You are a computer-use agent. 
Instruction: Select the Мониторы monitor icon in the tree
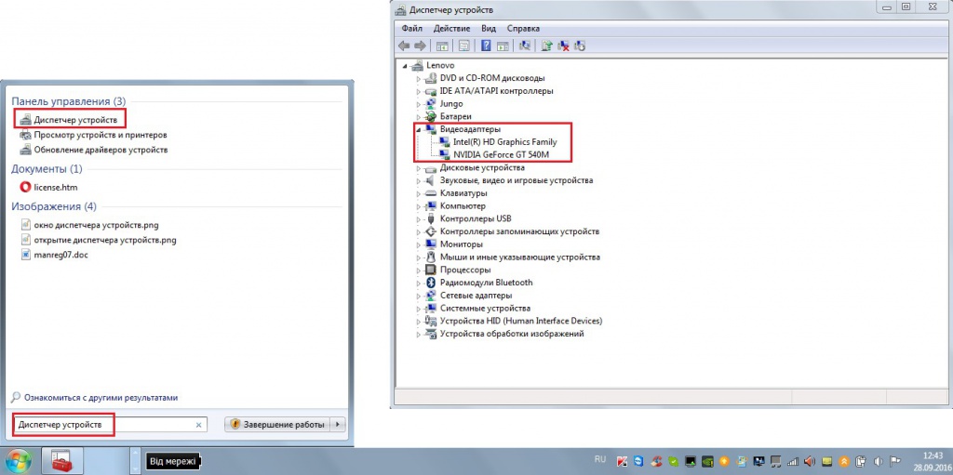[431, 244]
